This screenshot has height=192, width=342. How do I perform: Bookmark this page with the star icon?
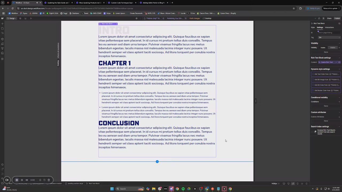pyautogui.click(x=294, y=8)
